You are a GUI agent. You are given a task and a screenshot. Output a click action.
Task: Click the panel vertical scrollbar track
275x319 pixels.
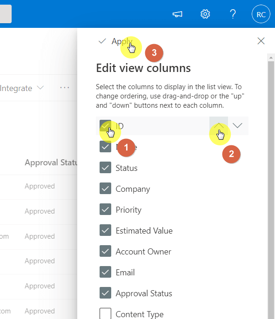(x=271, y=189)
